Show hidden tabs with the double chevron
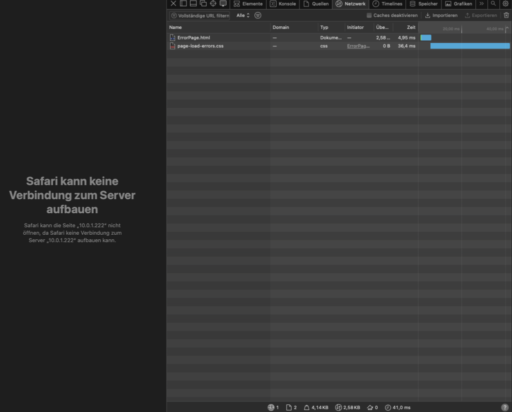The height and width of the screenshot is (412, 512). (481, 3)
